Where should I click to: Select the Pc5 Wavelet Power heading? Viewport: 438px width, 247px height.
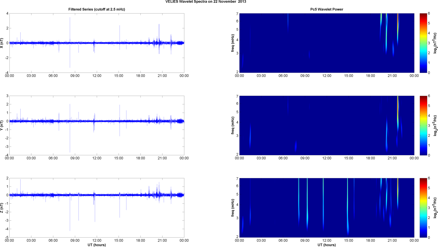pos(327,9)
